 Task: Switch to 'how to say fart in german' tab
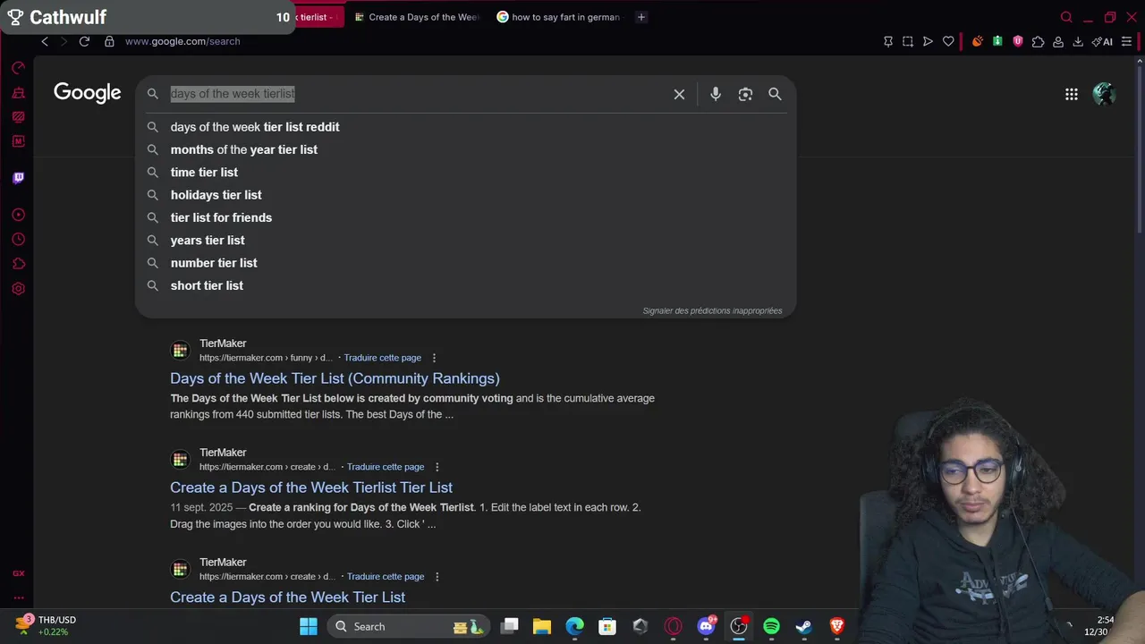(558, 17)
